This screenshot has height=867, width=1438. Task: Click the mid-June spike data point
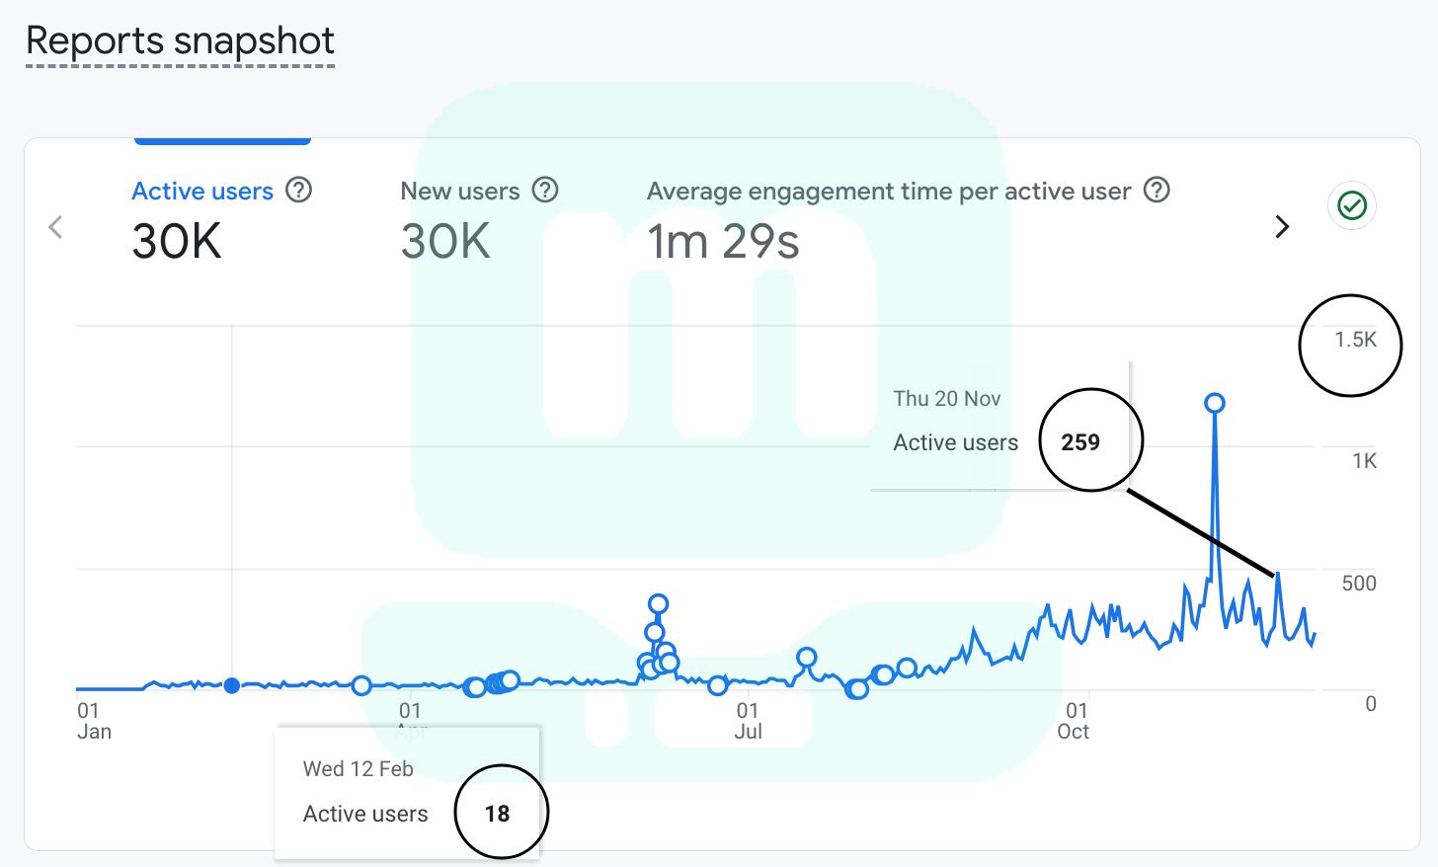[x=658, y=601]
